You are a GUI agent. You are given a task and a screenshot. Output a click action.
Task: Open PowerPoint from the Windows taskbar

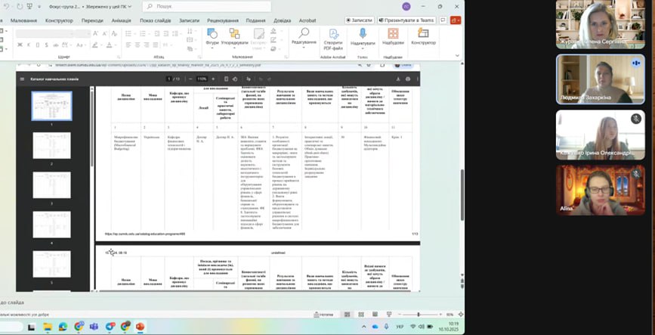tap(140, 326)
